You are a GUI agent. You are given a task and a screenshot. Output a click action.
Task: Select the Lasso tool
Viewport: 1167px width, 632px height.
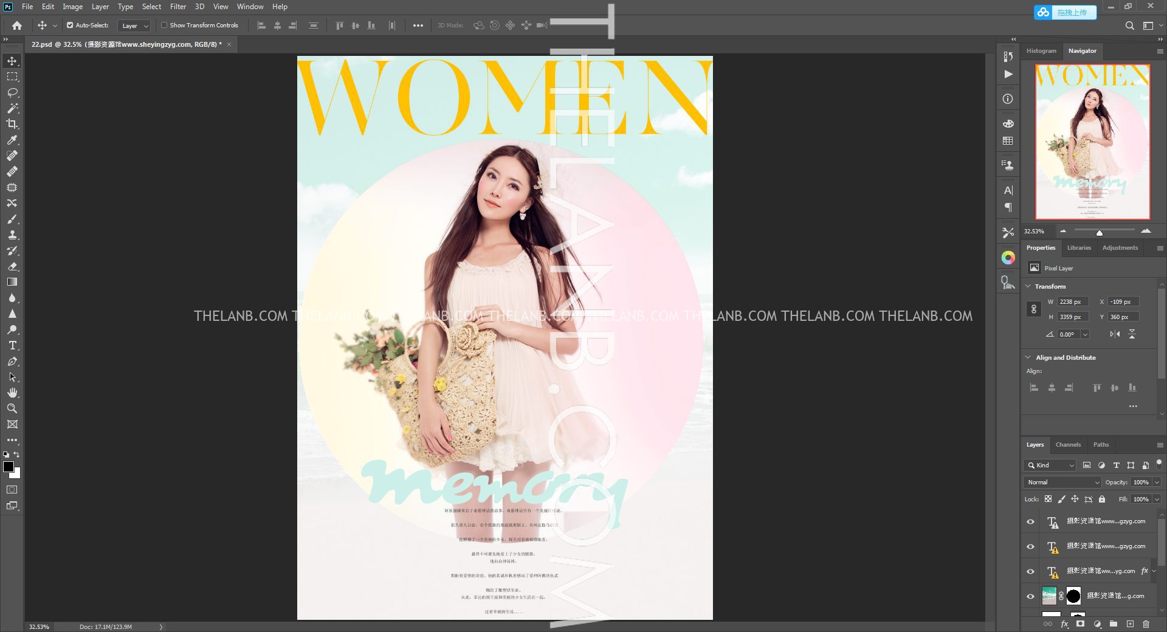tap(12, 92)
